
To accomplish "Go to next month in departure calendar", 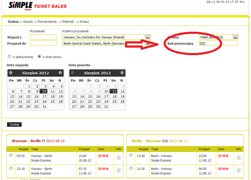I will click(x=60, y=73).
